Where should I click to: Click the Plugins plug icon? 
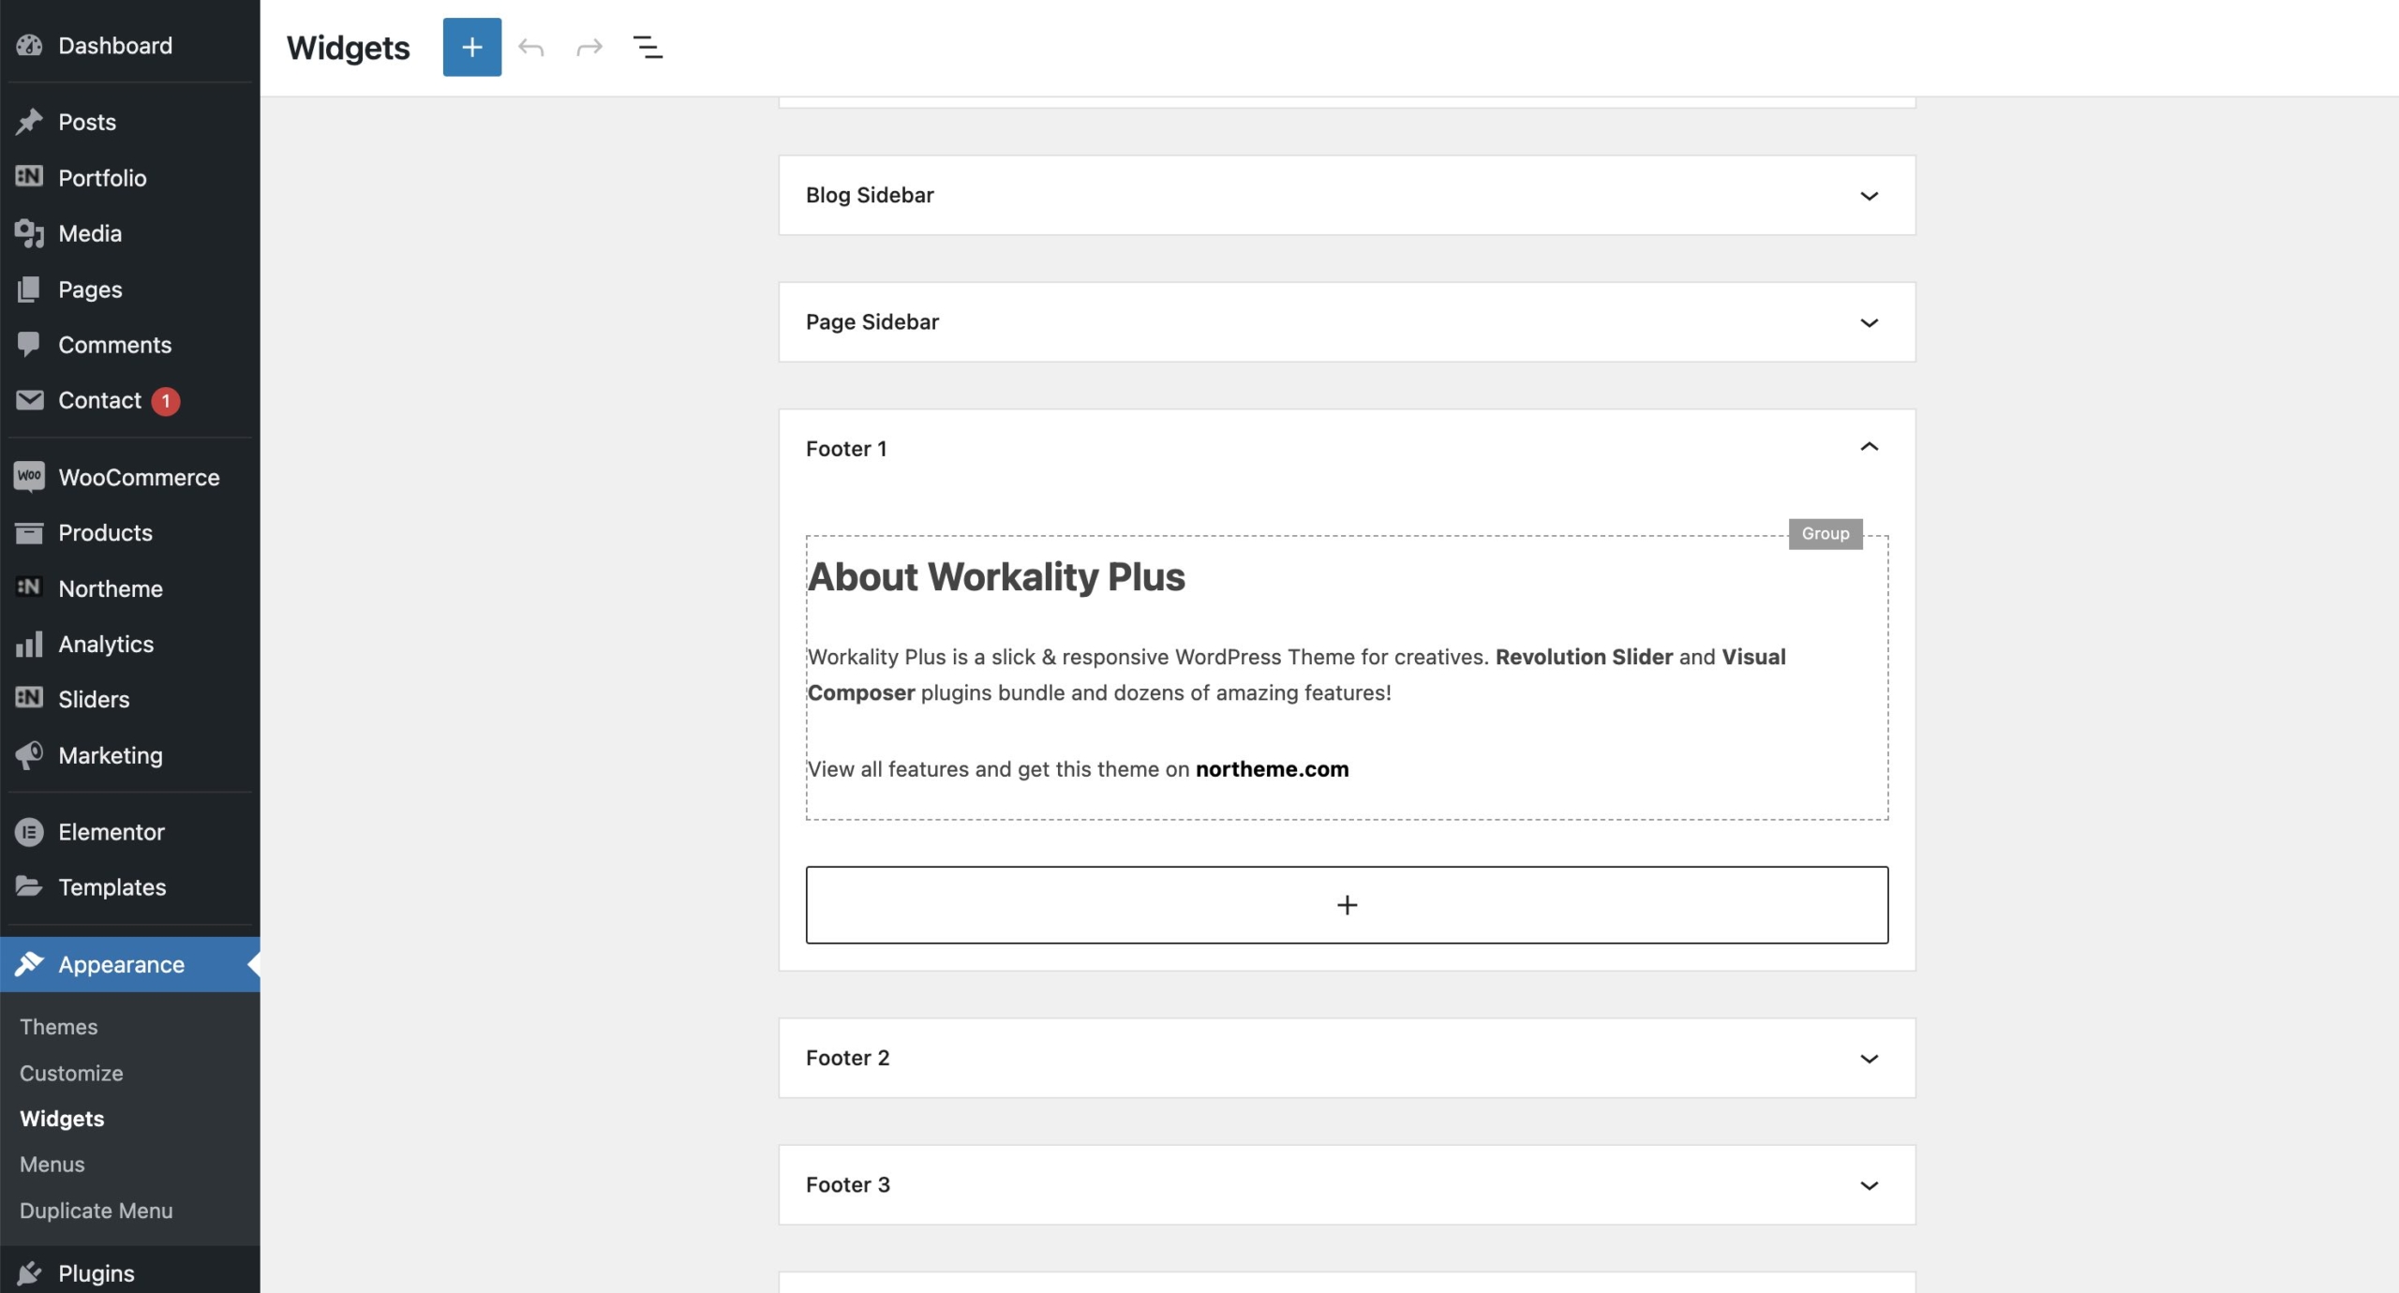click(x=29, y=1272)
